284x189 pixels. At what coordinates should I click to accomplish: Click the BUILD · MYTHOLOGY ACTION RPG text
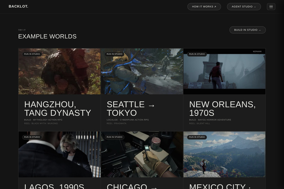coord(43,120)
